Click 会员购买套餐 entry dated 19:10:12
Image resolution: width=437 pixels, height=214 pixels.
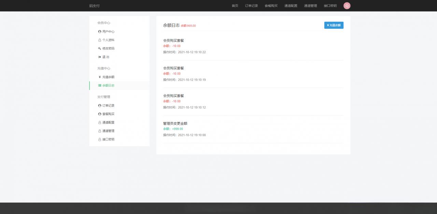(x=173, y=96)
